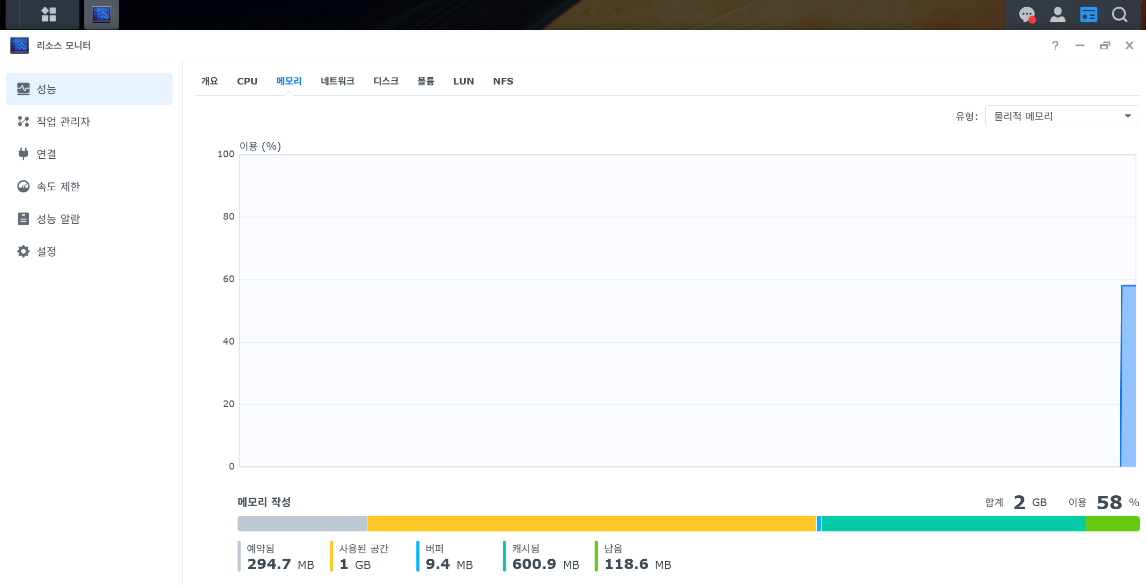Click Resource Monitor taskbar icon

coord(102,14)
